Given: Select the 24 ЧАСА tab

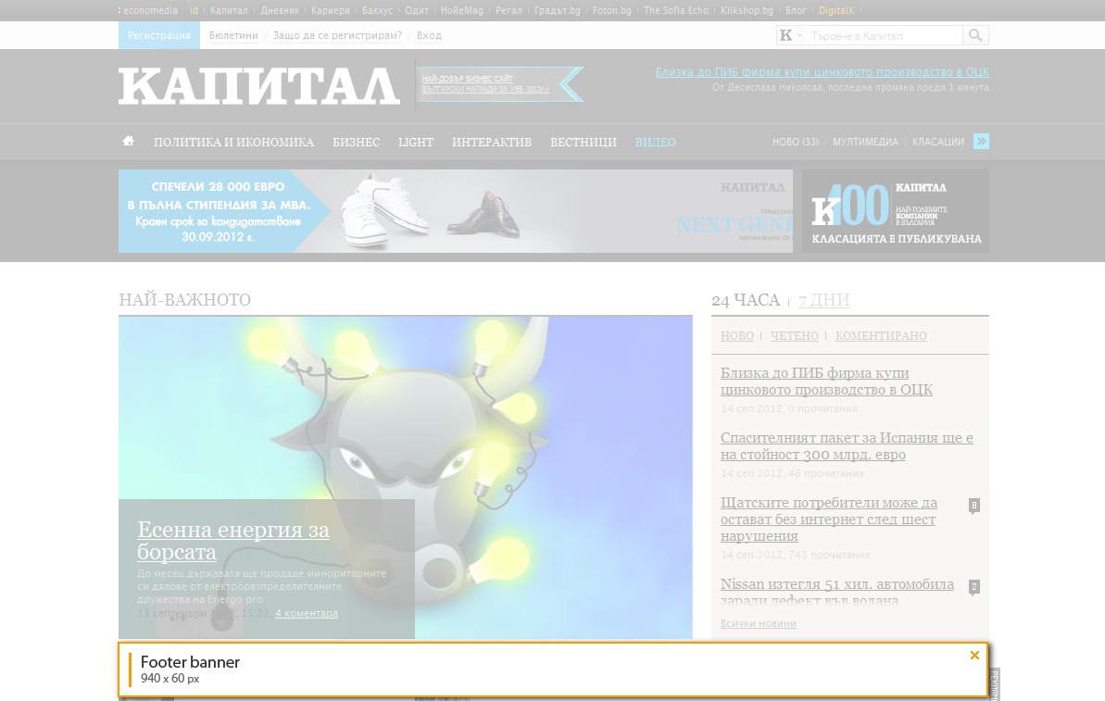Looking at the screenshot, I should 746,300.
